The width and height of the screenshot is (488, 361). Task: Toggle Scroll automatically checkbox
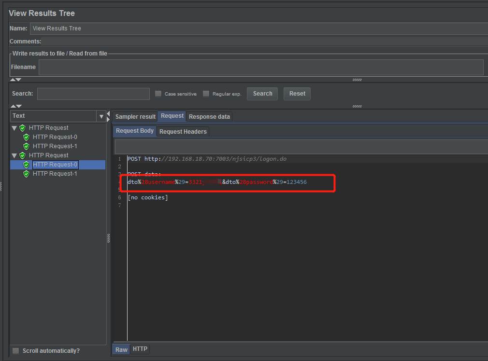coord(15,351)
